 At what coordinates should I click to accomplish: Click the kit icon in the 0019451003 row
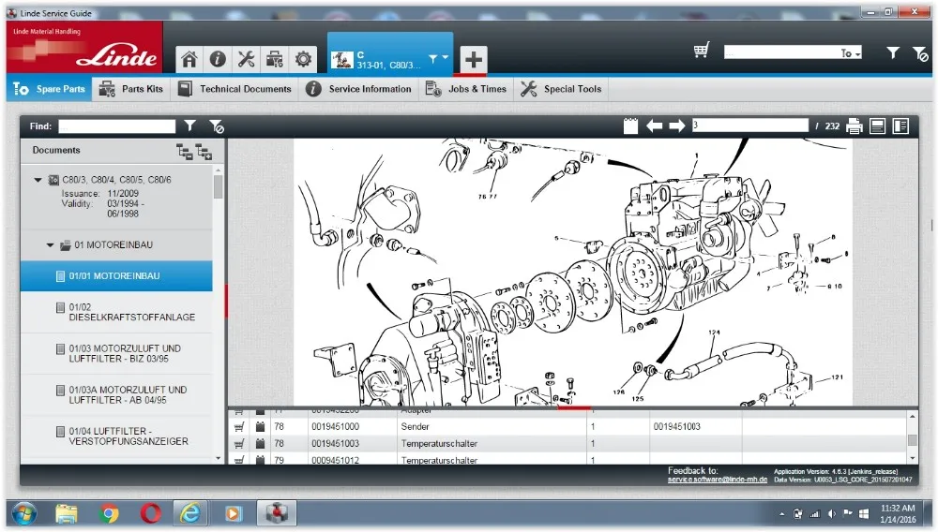[260, 444]
